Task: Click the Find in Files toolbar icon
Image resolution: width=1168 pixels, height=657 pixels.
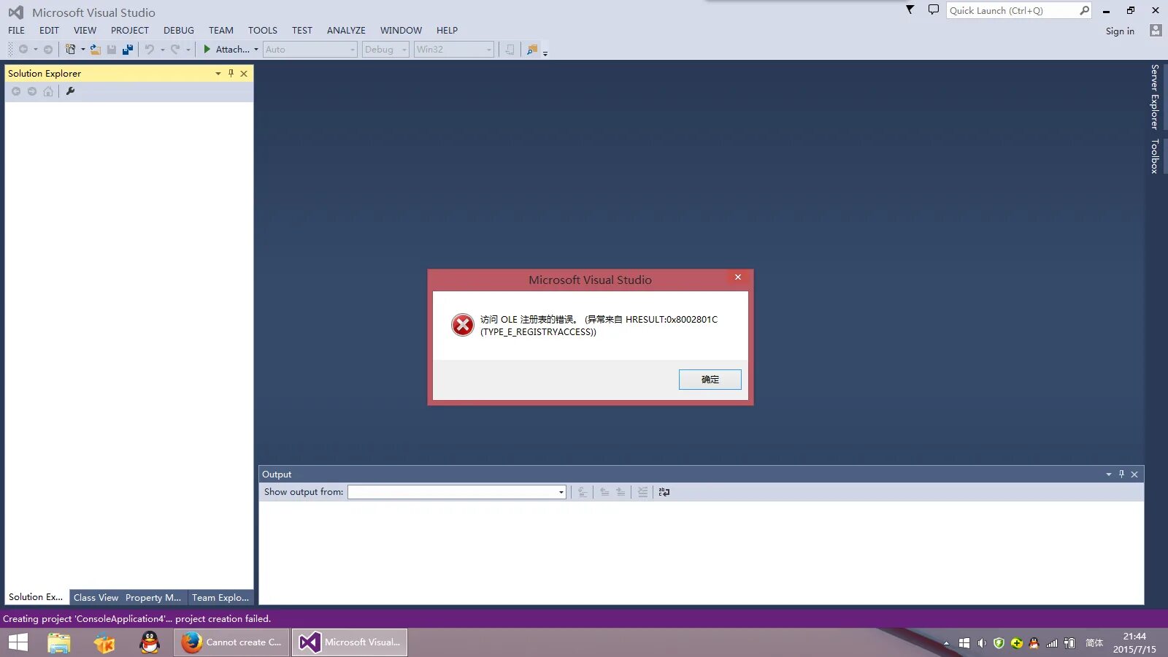Action: 532,50
